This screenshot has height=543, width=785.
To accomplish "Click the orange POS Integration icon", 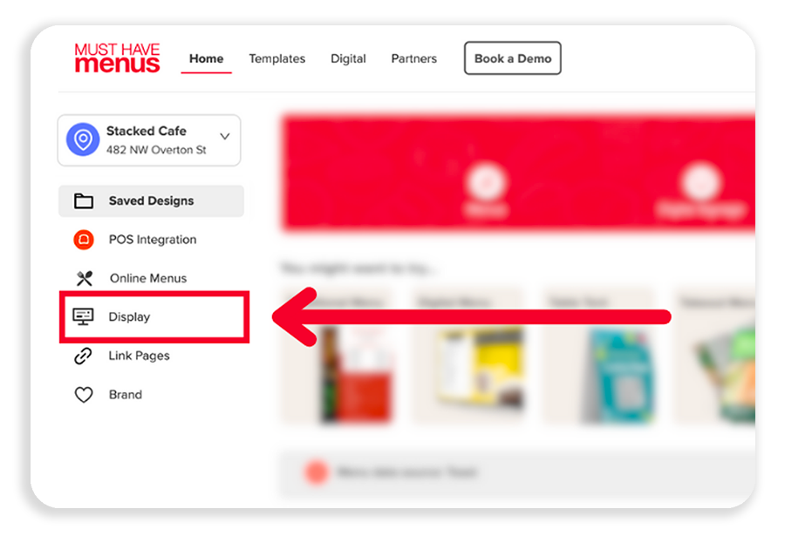I will pos(84,239).
